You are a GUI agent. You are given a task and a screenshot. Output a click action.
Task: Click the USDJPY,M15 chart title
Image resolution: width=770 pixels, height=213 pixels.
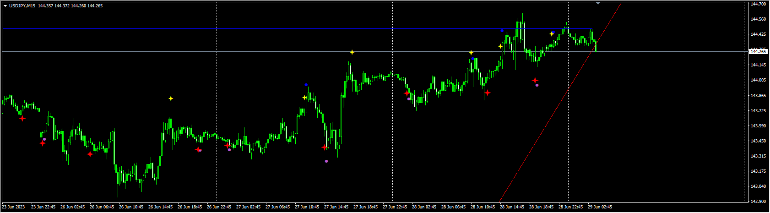(x=22, y=6)
